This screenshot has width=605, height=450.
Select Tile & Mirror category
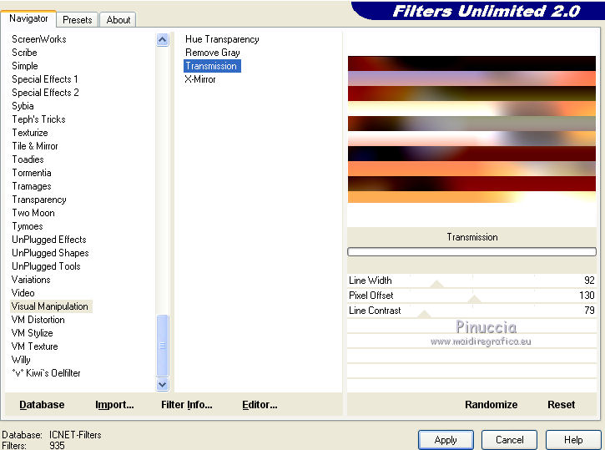(x=35, y=146)
